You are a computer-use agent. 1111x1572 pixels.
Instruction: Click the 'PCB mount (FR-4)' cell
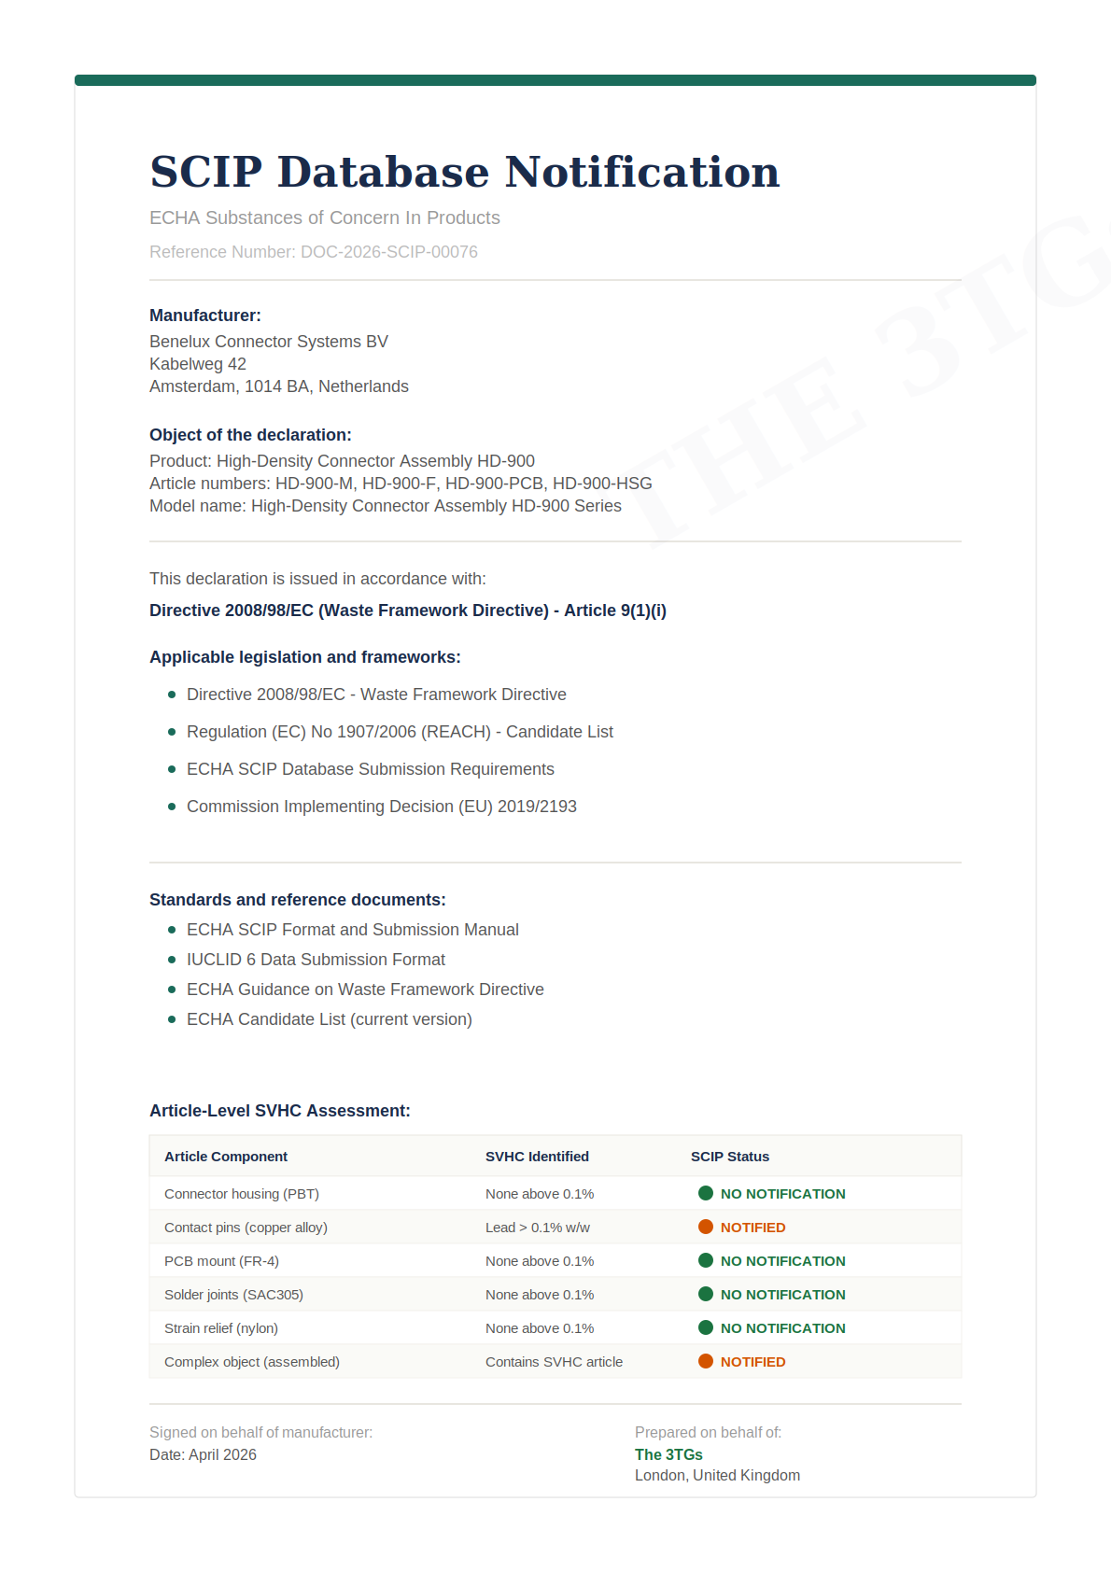(221, 1261)
